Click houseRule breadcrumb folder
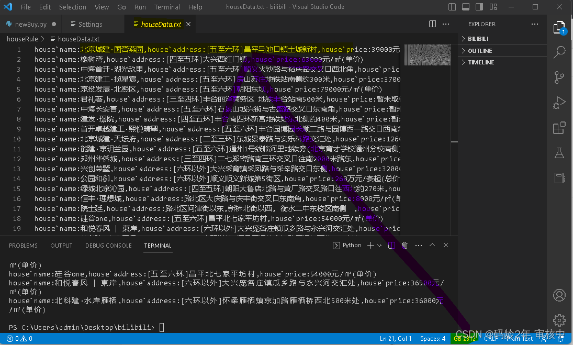The image size is (573, 345). coord(23,39)
